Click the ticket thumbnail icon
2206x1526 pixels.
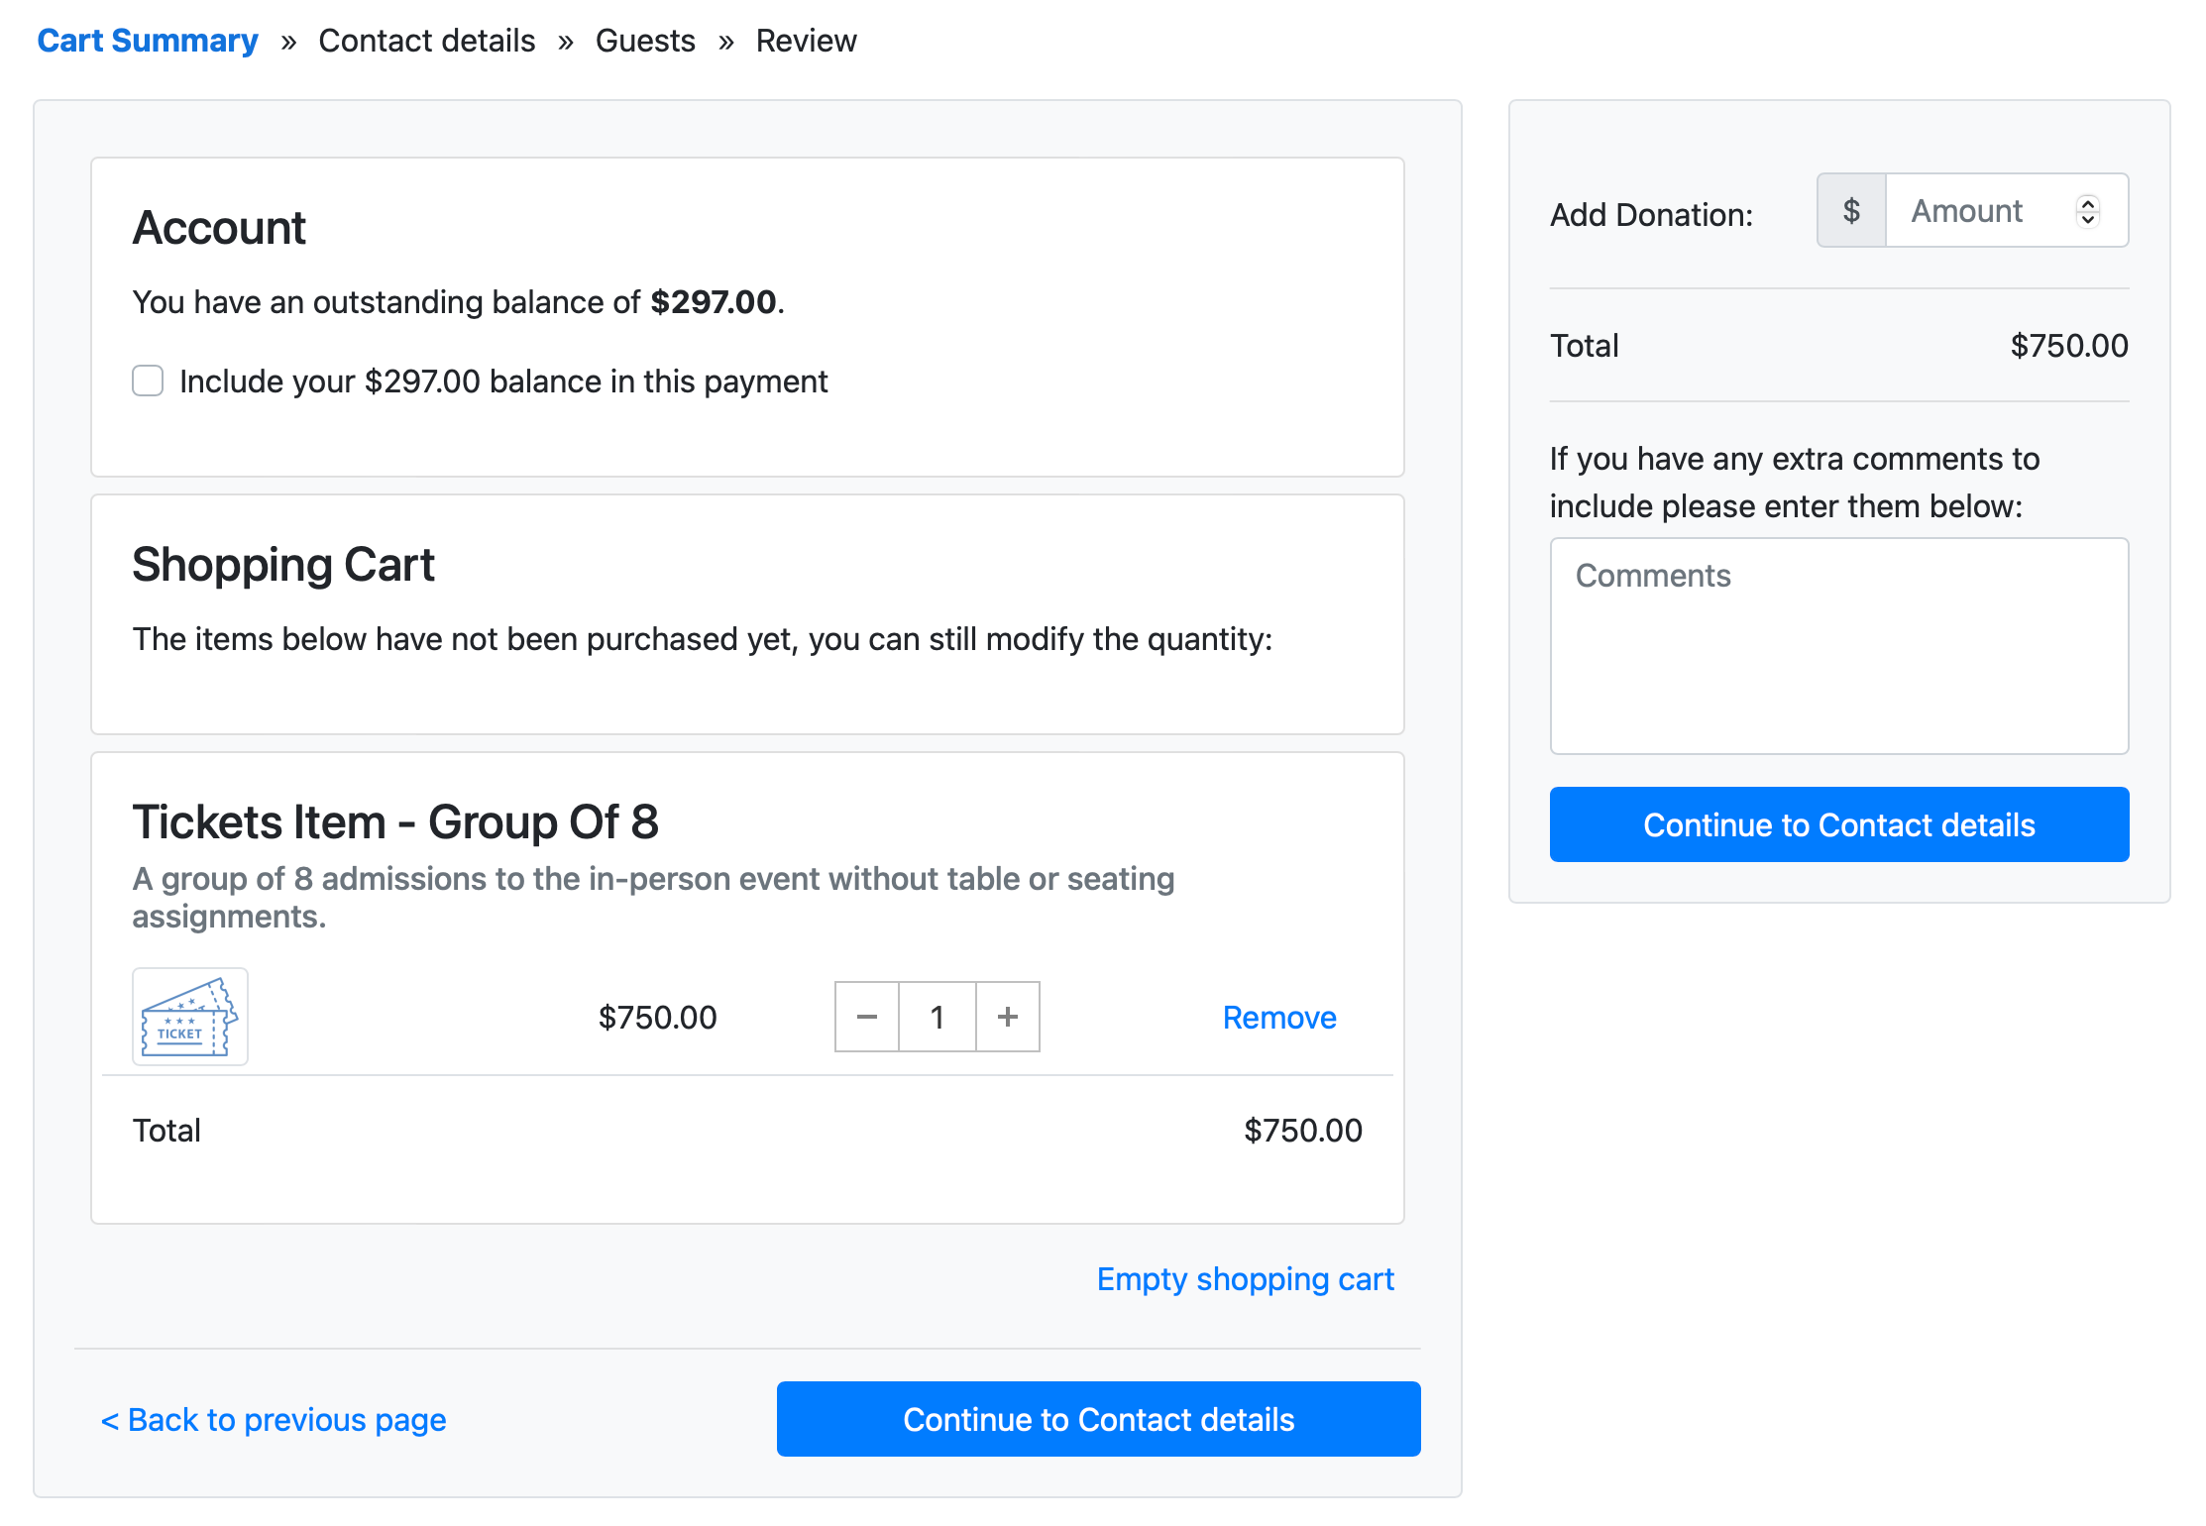[x=189, y=1017]
